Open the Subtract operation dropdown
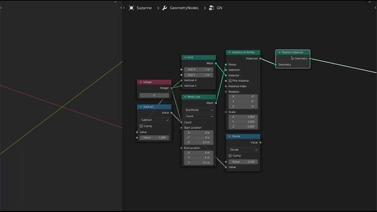 point(154,120)
